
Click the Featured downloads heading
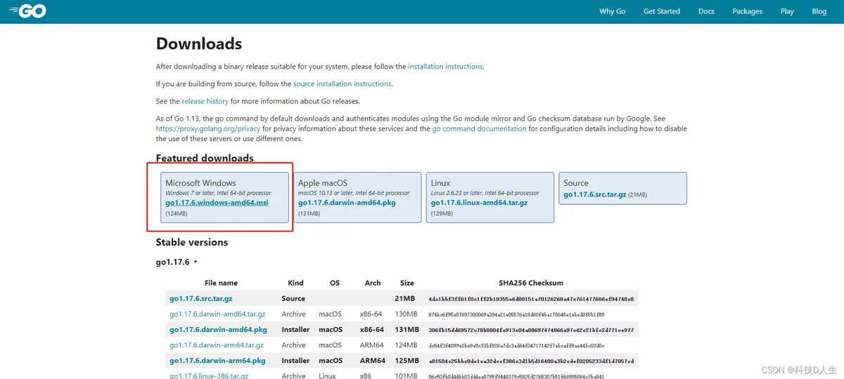pos(205,158)
